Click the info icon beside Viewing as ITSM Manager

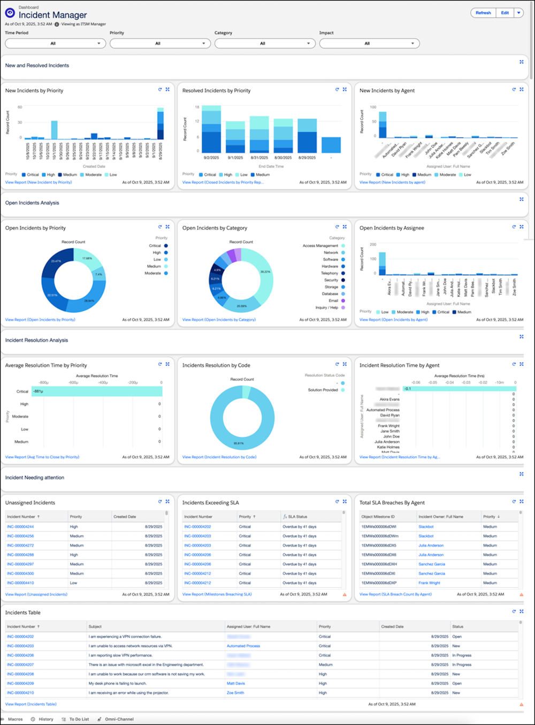57,24
